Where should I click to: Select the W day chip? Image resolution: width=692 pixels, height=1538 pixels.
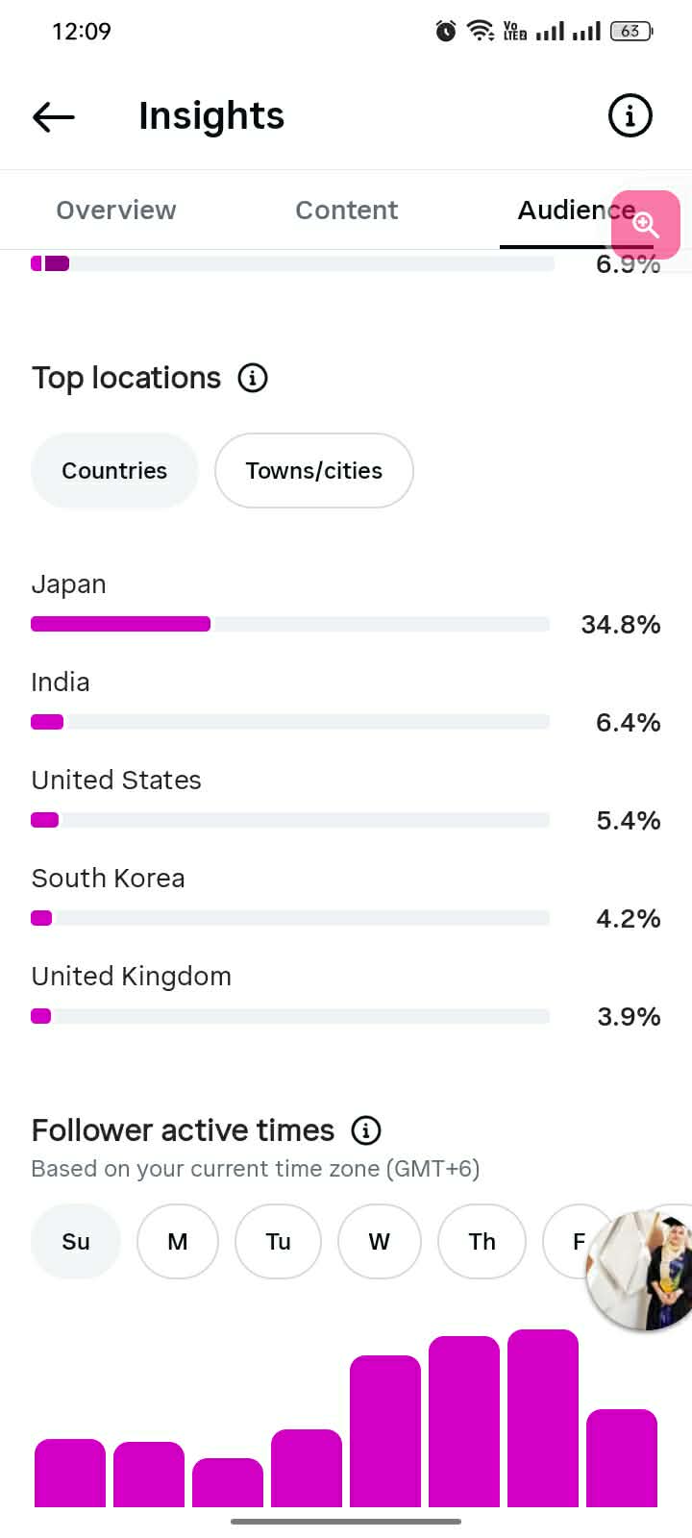[x=380, y=1242]
